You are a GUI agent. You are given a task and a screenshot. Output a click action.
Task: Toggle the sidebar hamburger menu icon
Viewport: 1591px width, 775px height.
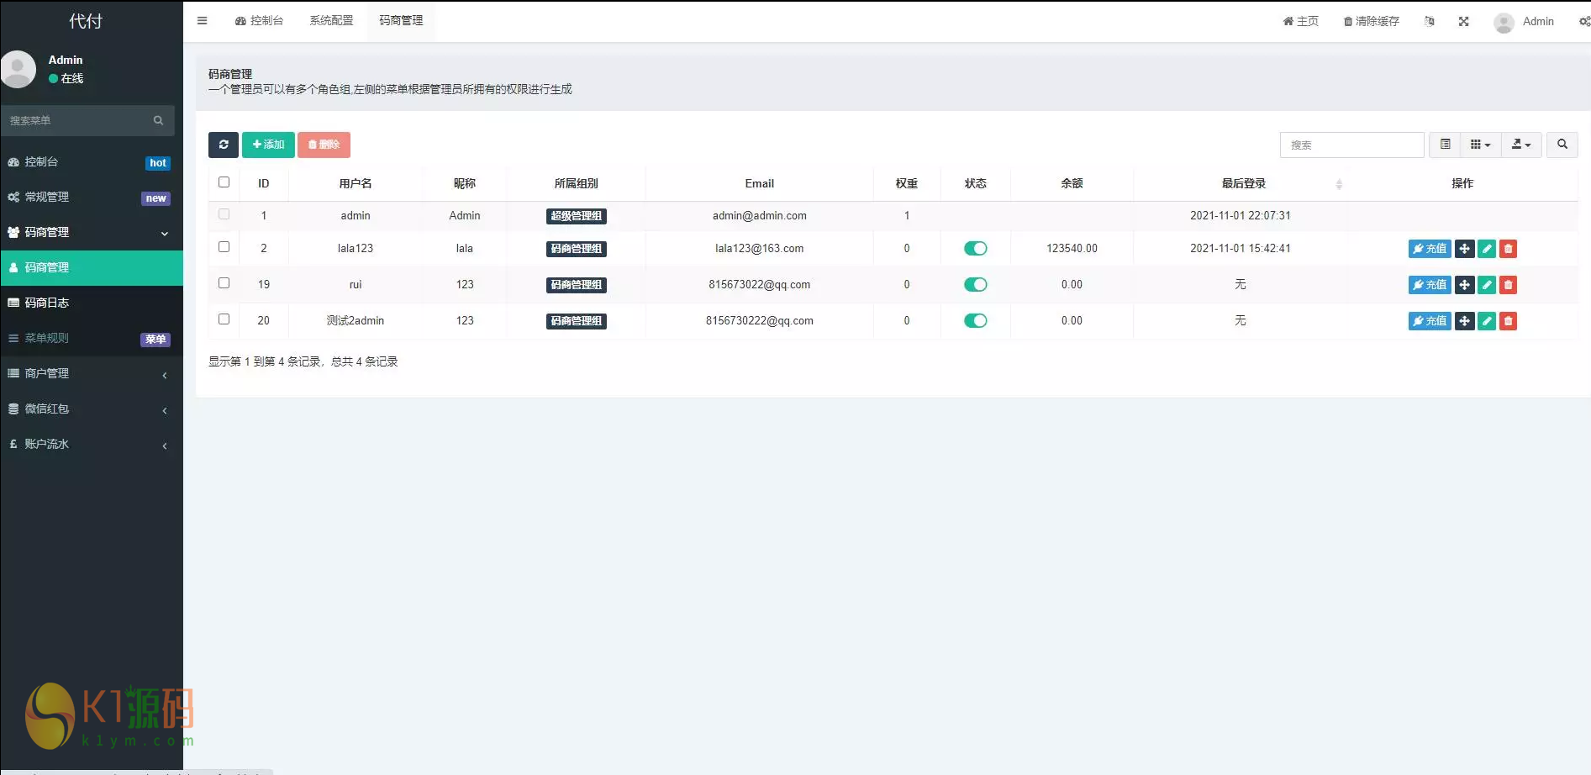202,21
